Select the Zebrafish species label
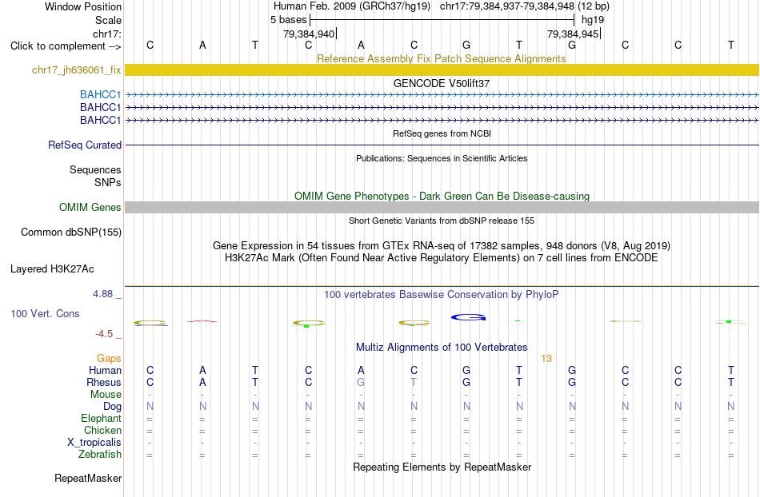760x497 pixels. coord(100,455)
